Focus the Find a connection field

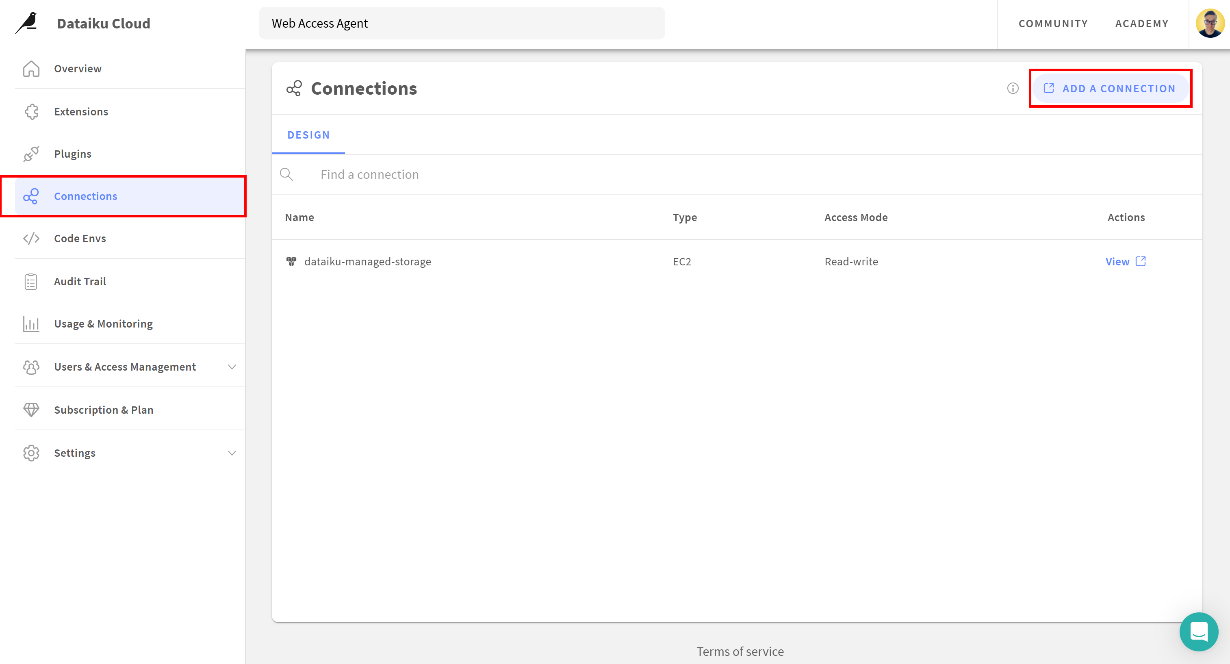click(x=737, y=174)
